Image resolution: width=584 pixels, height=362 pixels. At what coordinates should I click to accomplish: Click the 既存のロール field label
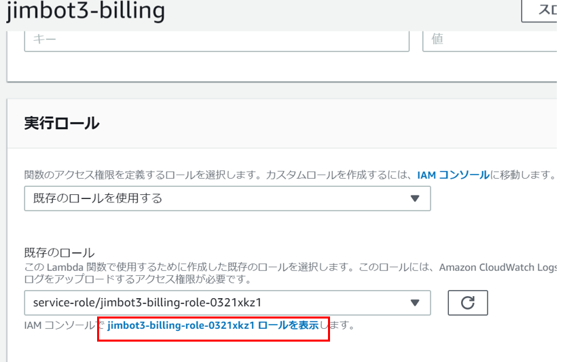coord(59,253)
